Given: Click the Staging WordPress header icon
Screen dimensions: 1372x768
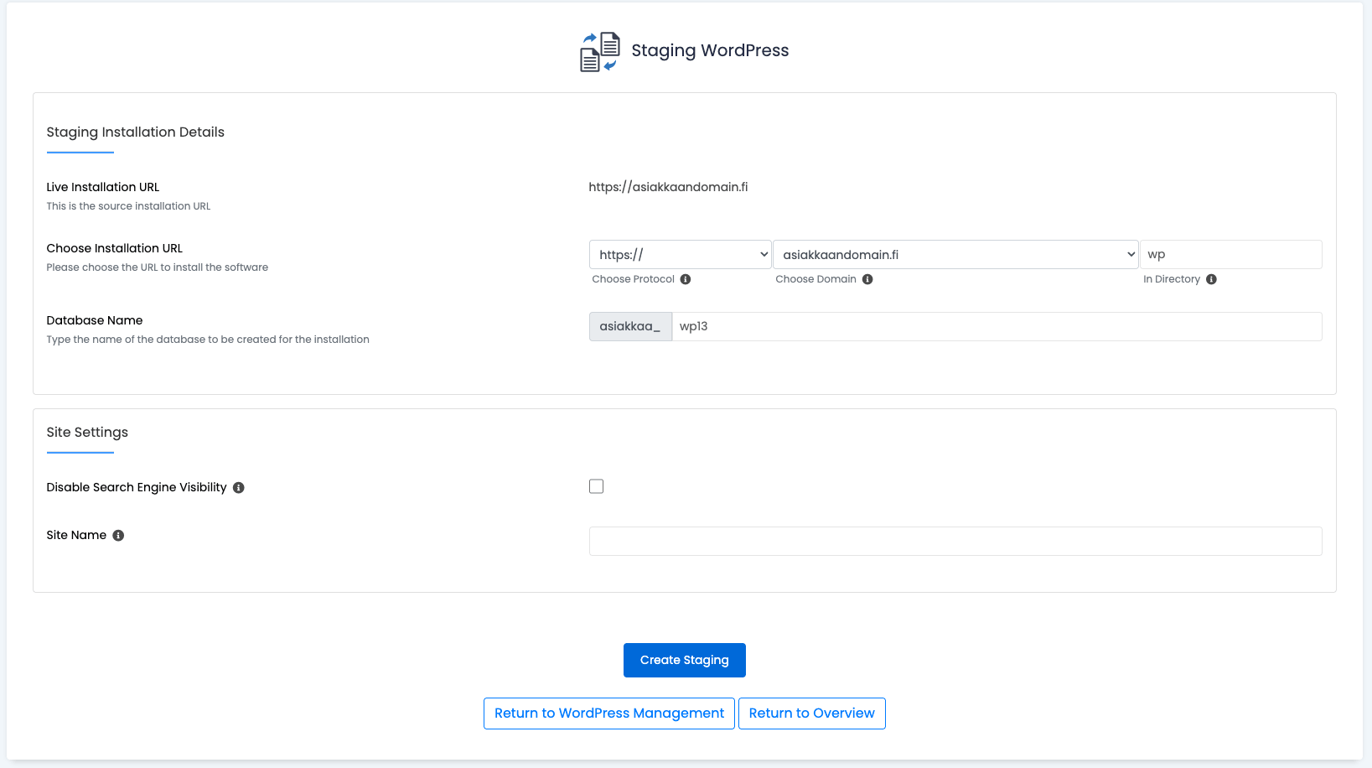Looking at the screenshot, I should pyautogui.click(x=600, y=51).
